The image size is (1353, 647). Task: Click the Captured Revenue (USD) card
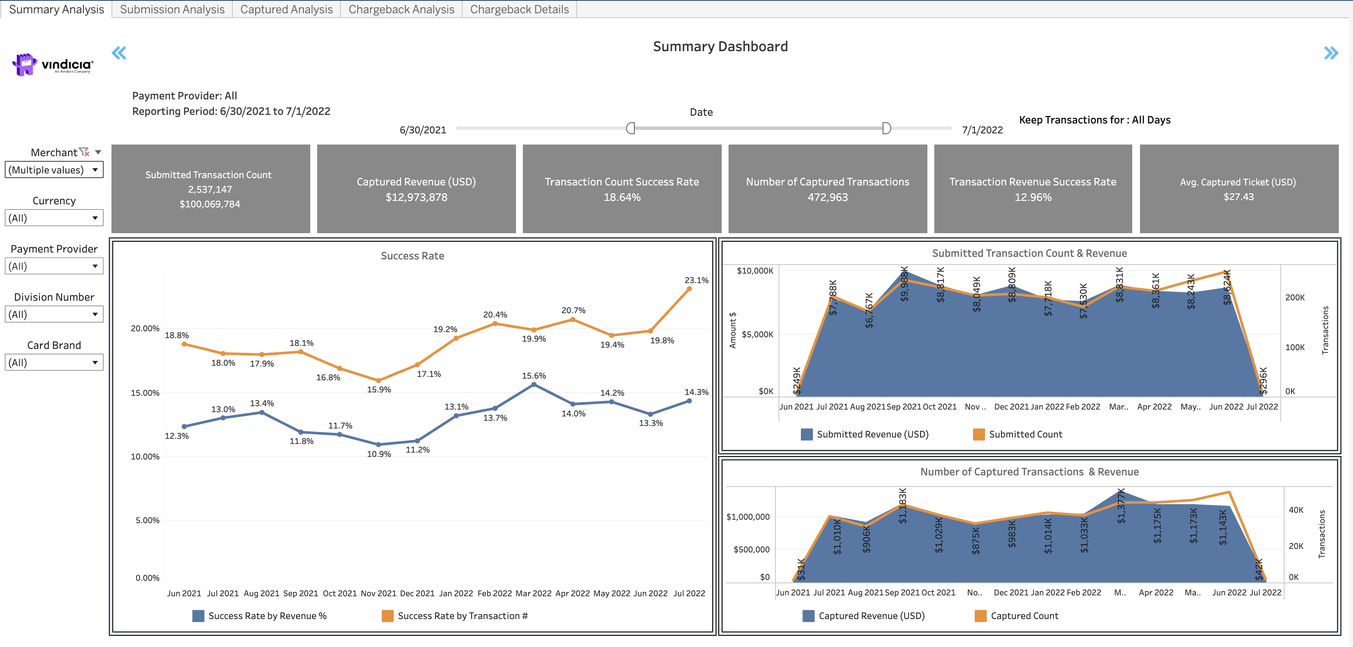417,188
